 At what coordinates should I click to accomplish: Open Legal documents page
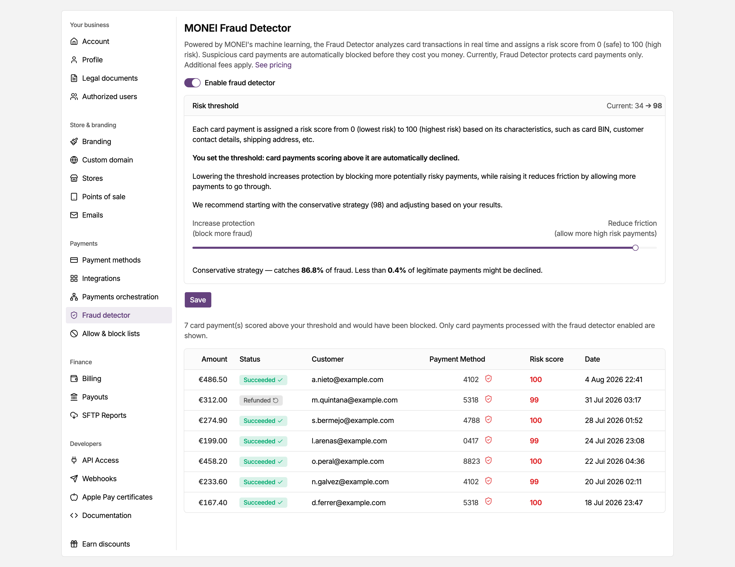[119, 78]
